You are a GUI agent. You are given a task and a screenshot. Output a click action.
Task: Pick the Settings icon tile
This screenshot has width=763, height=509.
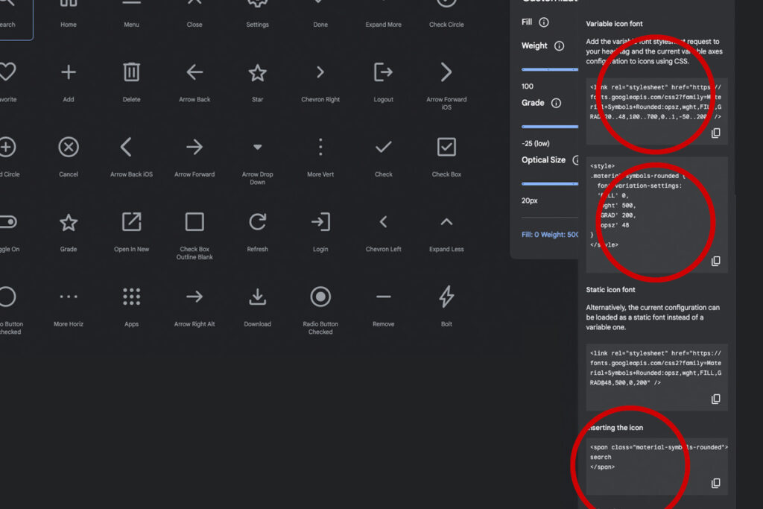257,13
